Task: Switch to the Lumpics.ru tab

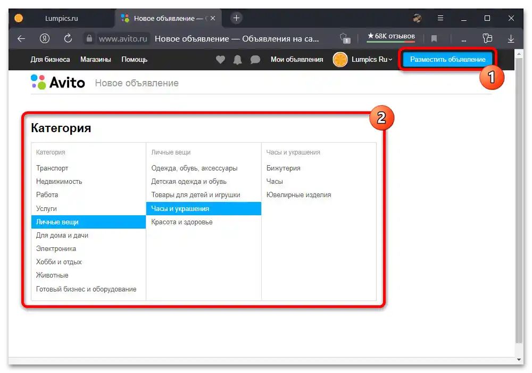Action: pos(62,18)
